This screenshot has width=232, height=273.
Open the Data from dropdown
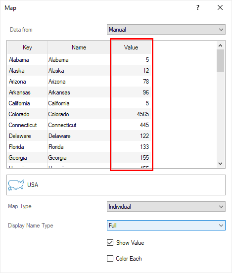coord(166,30)
